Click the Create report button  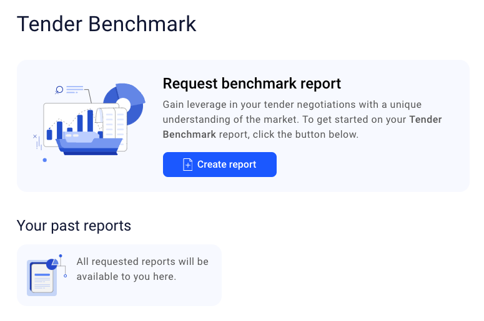click(x=219, y=165)
